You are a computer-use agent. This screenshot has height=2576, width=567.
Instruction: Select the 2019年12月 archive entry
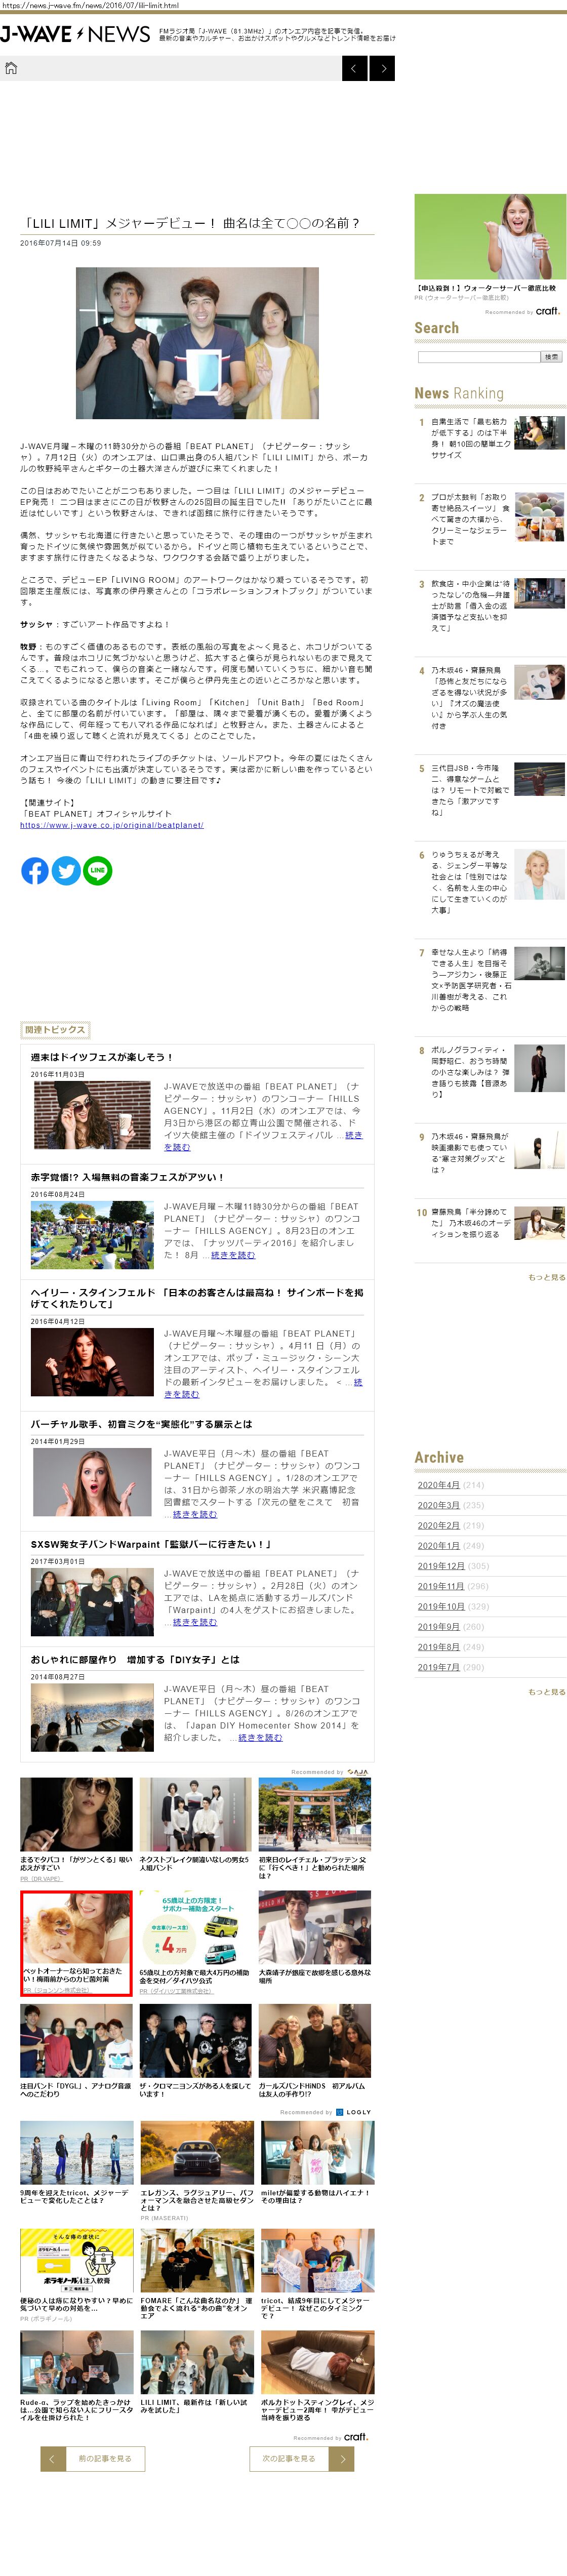440,1565
